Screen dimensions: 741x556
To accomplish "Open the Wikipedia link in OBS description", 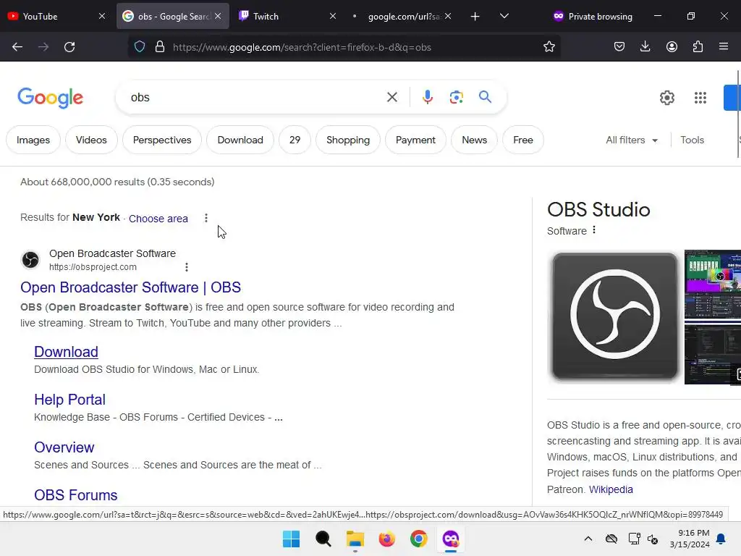I will pyautogui.click(x=611, y=489).
